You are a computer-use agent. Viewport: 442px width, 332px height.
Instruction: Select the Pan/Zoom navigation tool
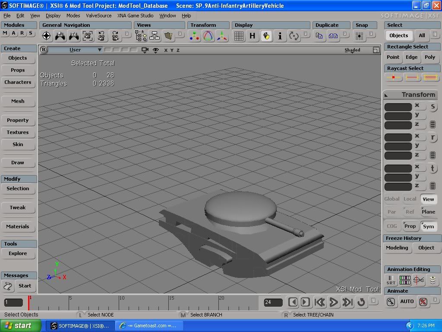point(60,36)
